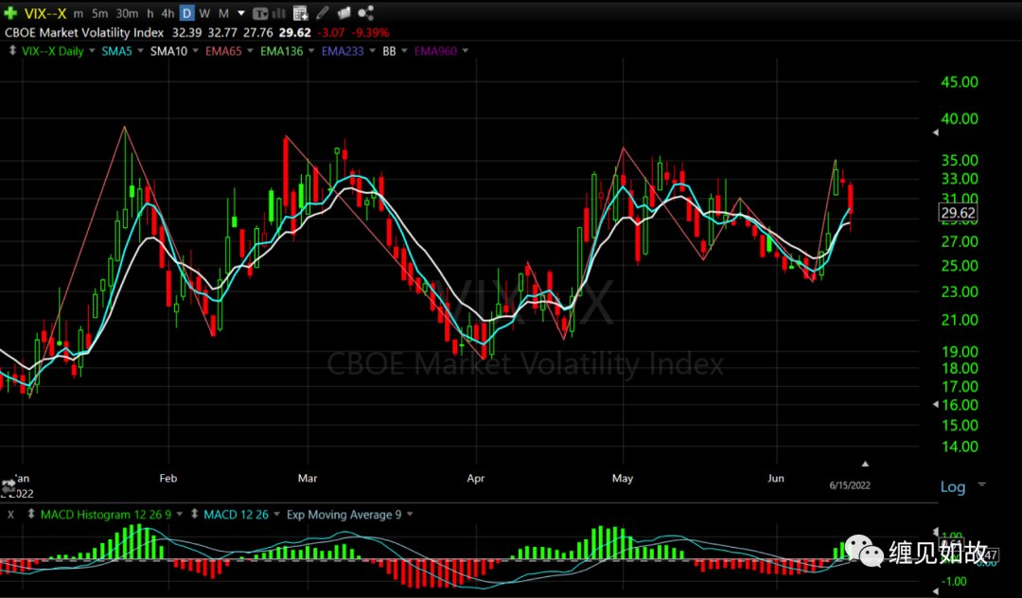Open the Exp Moving Average 9 dropdown

pos(410,514)
